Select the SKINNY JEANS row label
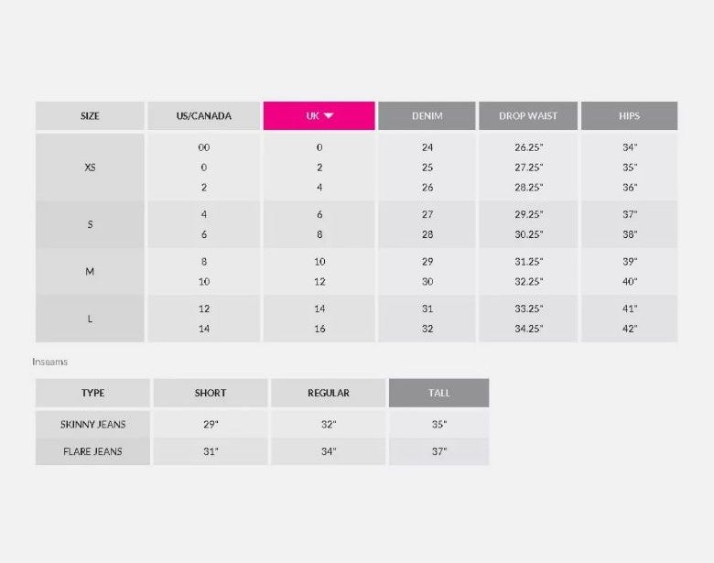Viewport: 714px width, 563px height. click(92, 424)
